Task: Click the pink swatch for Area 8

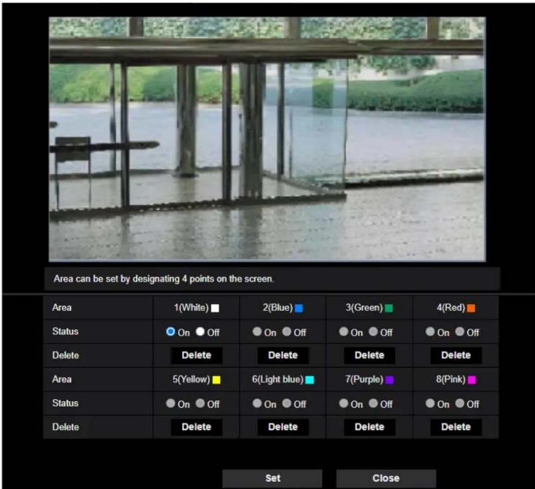Action: click(472, 380)
